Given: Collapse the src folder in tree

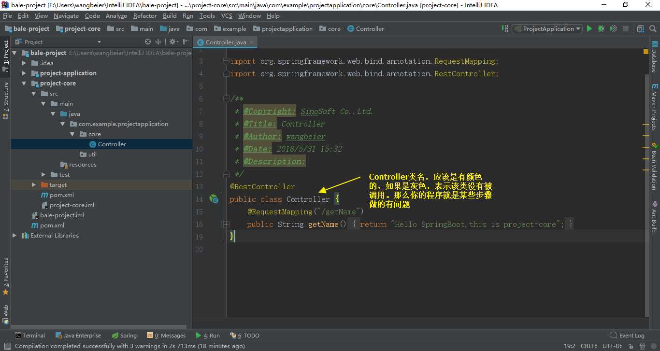Looking at the screenshot, I should tap(34, 93).
